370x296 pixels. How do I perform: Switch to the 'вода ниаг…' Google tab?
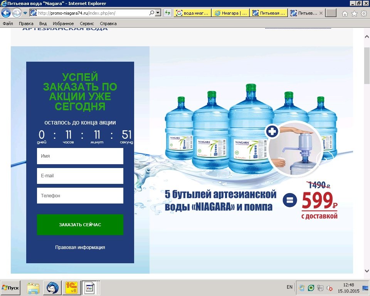pos(193,13)
